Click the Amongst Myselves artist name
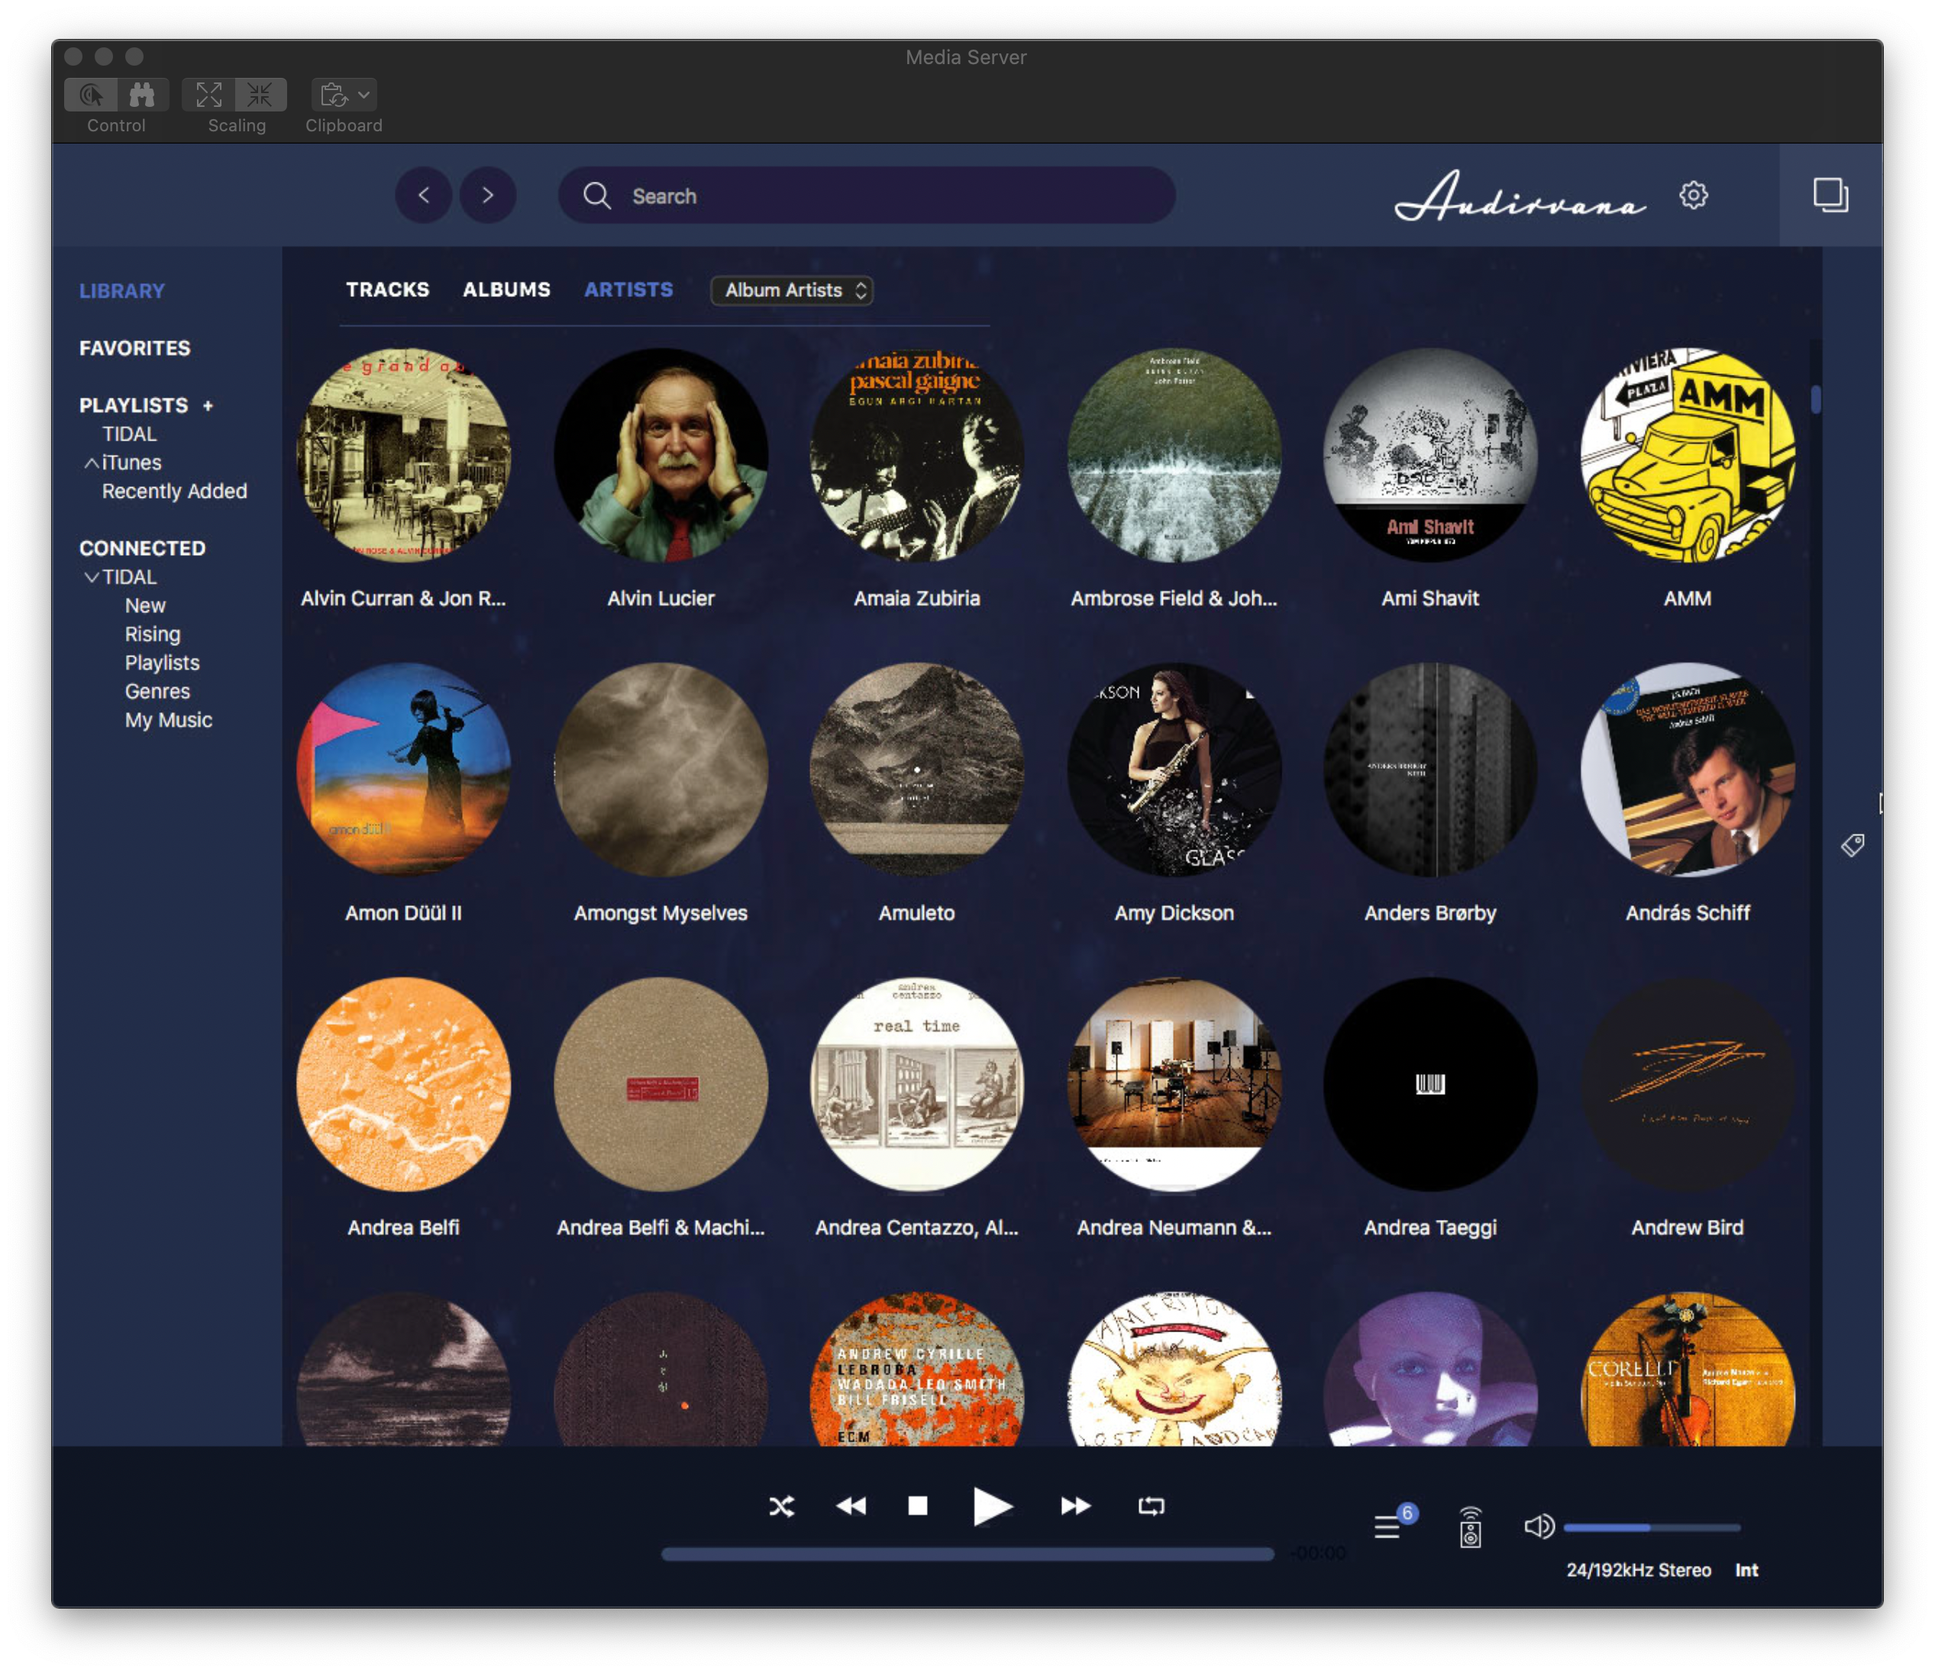The width and height of the screenshot is (1935, 1672). click(661, 913)
